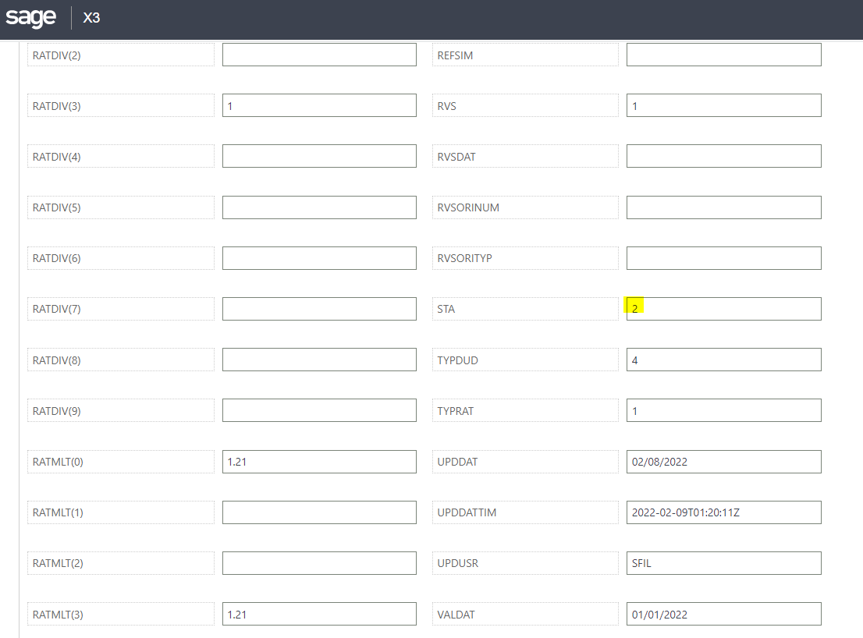Click into the RVSDAT field
The width and height of the screenshot is (863, 638).
(723, 156)
